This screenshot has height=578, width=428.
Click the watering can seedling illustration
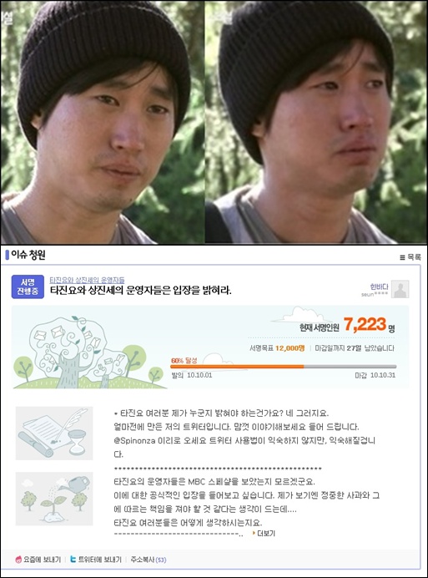[x=54, y=499]
